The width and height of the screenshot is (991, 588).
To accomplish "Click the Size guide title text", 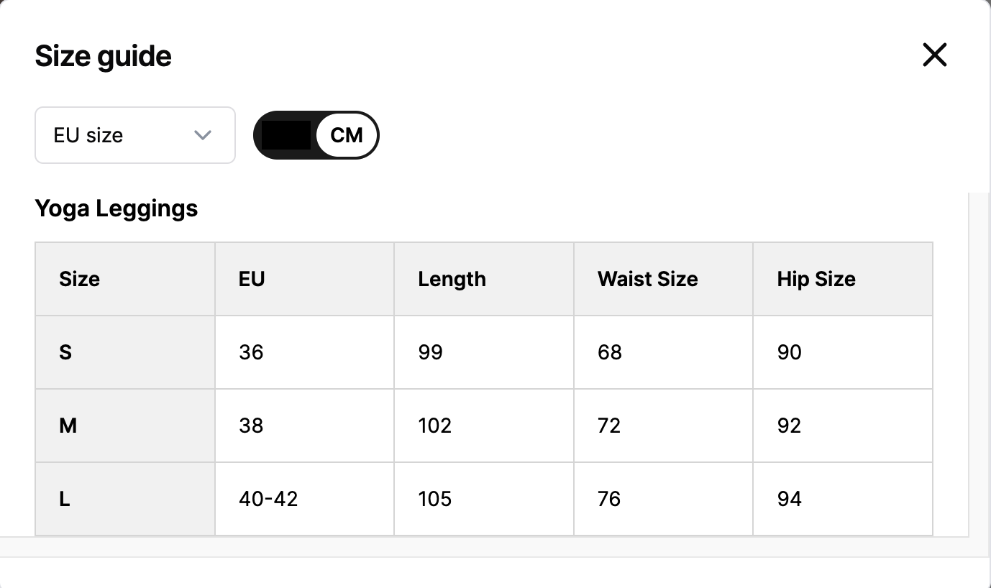I will 104,56.
